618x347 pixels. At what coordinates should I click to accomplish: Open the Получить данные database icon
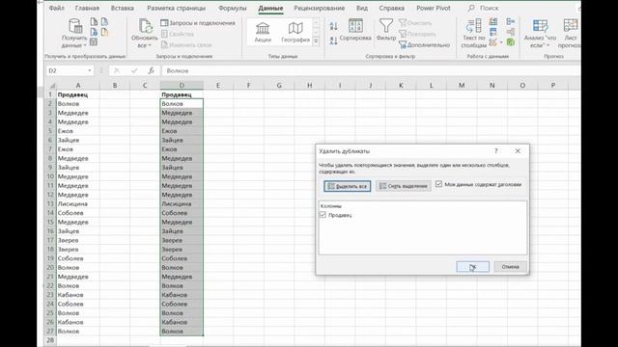(75, 26)
